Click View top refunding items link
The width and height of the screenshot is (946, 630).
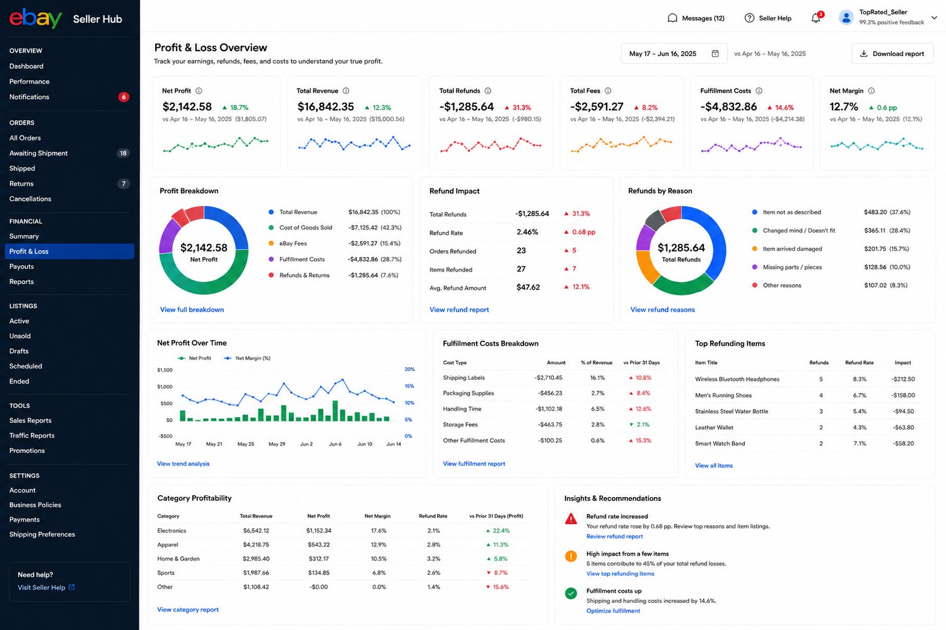coord(621,574)
